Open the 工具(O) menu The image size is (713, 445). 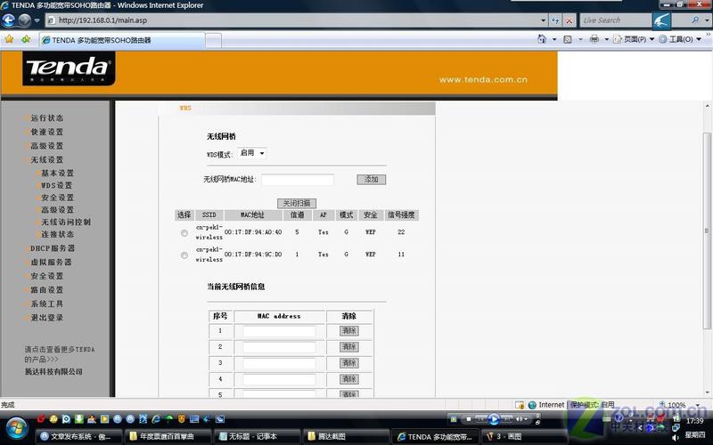tap(680, 39)
